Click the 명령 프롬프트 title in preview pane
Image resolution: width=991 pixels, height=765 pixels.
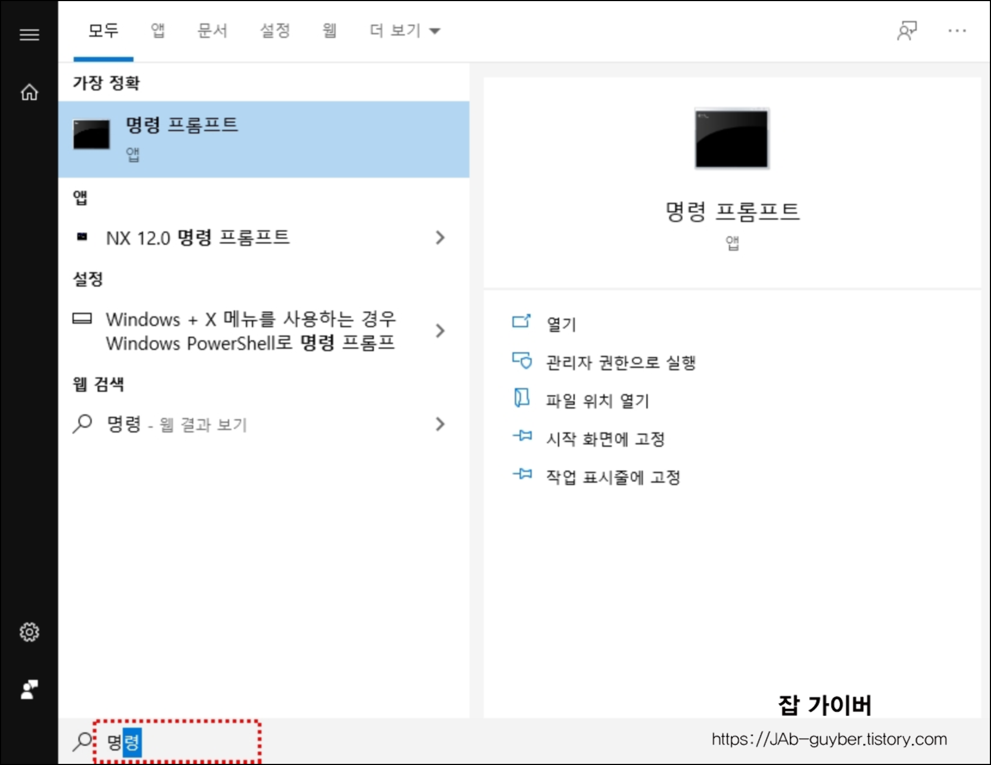pos(732,211)
